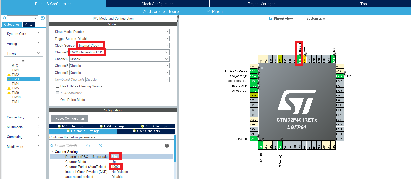Click the PB12 pin on right side

(340, 139)
